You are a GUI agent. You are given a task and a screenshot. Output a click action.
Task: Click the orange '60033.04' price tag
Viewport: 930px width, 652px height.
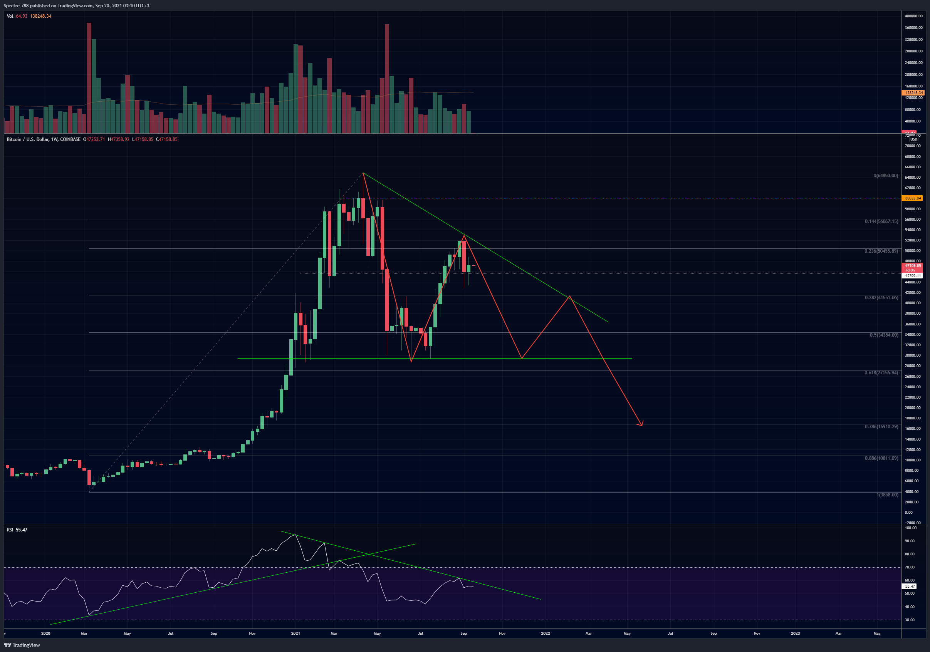pyautogui.click(x=913, y=198)
